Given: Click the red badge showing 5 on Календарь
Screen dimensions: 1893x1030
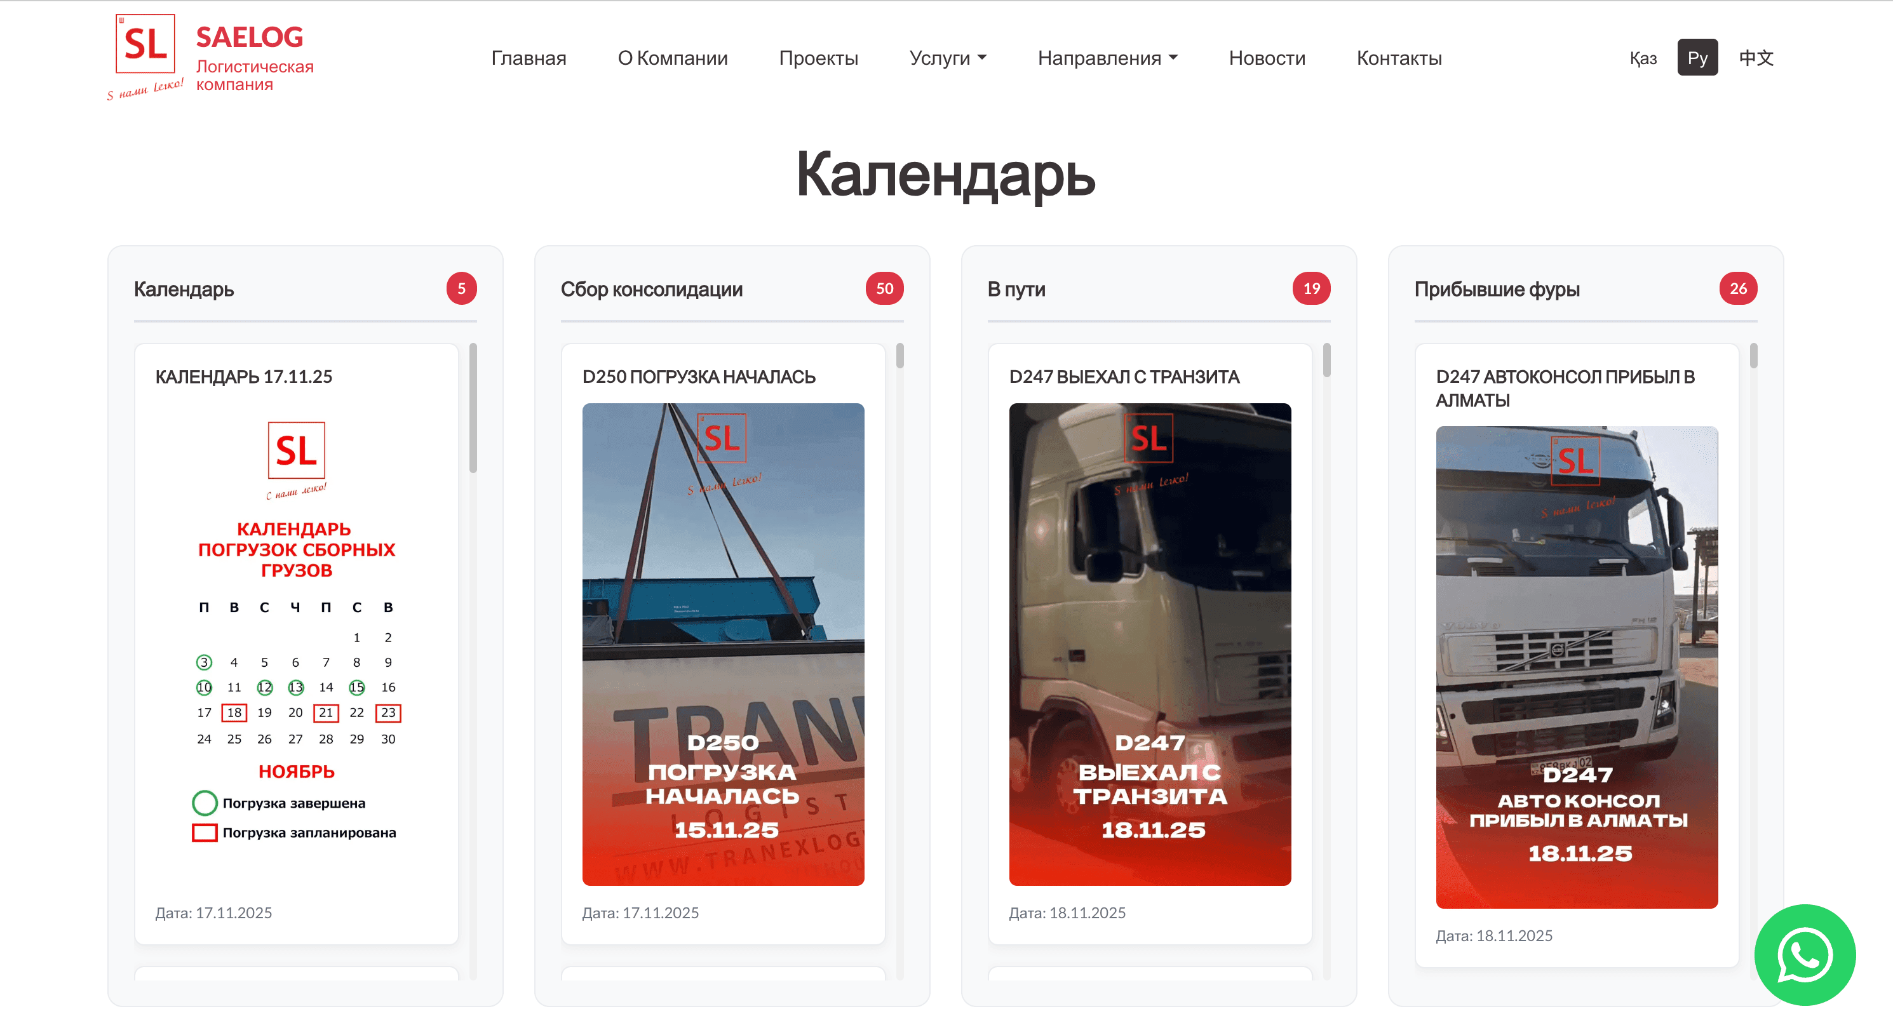Looking at the screenshot, I should (x=461, y=289).
